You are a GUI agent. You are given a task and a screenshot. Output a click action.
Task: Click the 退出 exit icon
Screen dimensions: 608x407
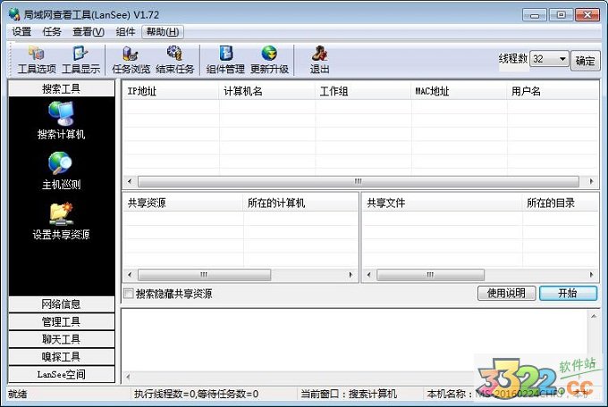point(319,60)
